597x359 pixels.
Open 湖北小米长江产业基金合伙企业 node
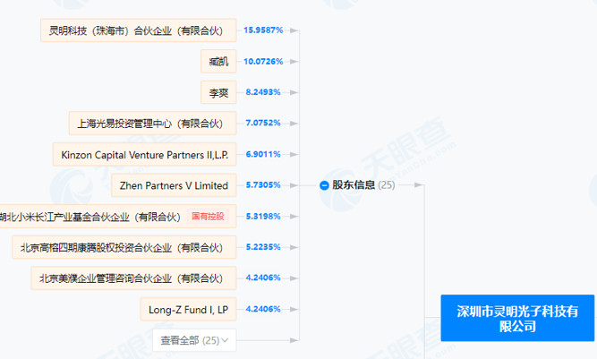pyautogui.click(x=90, y=217)
